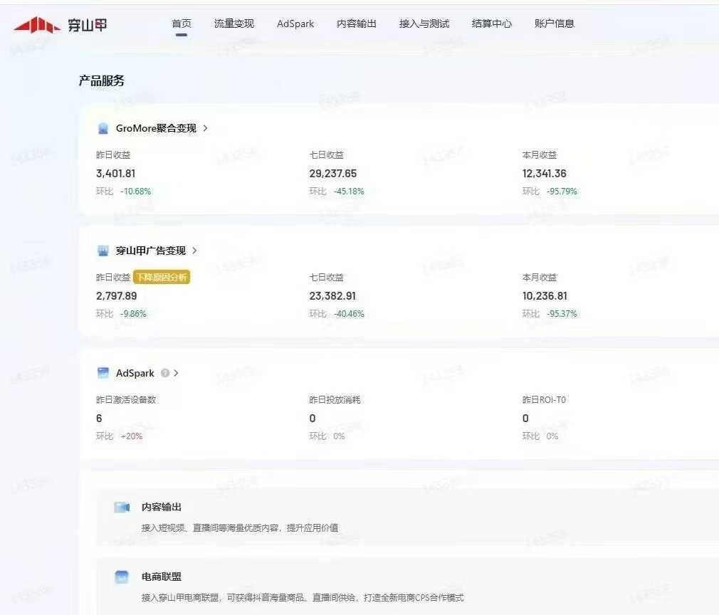Click the -95.37% change value
This screenshot has height=615, width=719.
[x=562, y=314]
